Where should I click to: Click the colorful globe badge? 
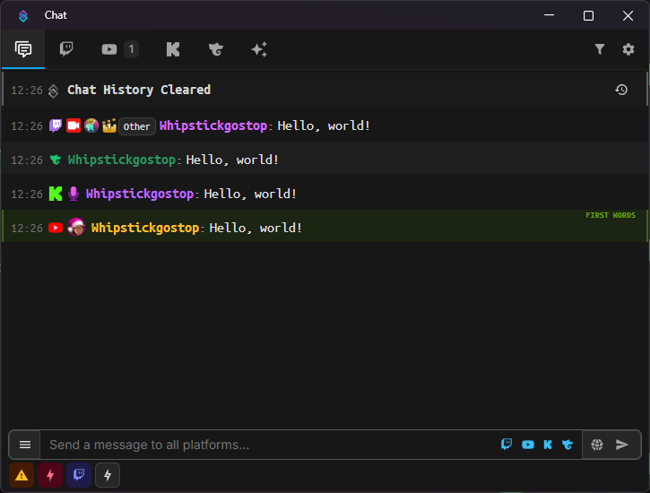pos(91,125)
